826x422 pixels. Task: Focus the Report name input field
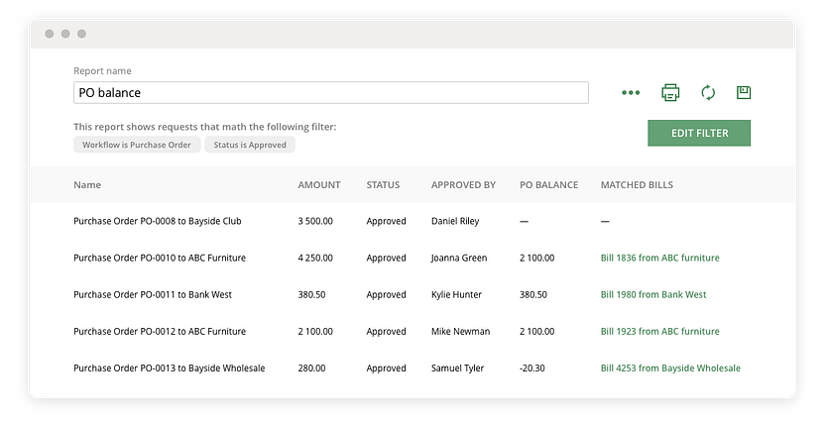point(331,92)
